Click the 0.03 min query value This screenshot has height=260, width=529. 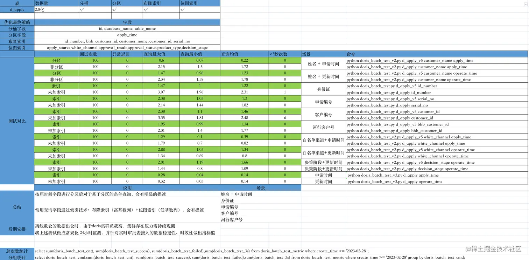click(200, 182)
